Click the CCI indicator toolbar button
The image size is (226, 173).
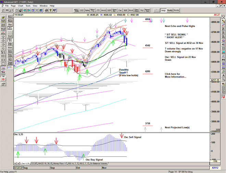pyautogui.click(x=81, y=11)
